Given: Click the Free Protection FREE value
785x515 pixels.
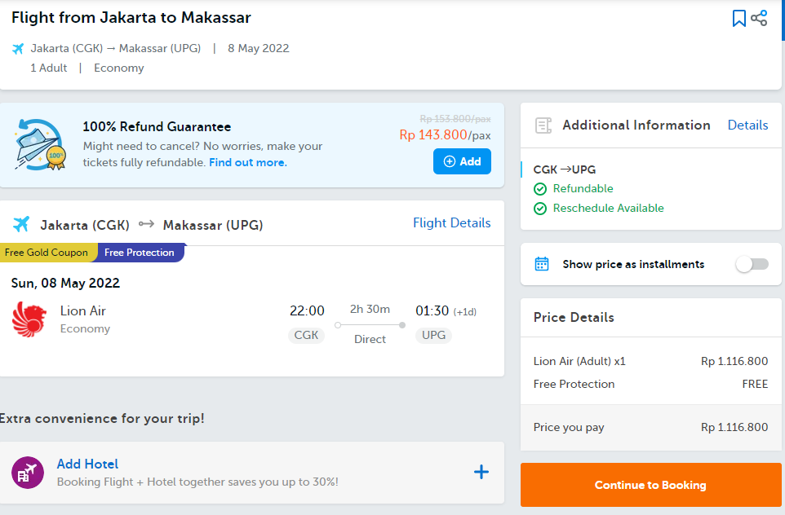Looking at the screenshot, I should [755, 384].
